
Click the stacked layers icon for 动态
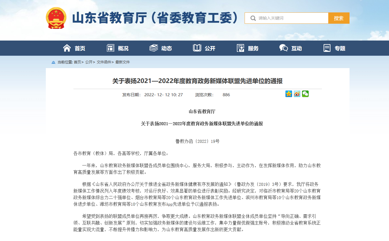point(154,48)
